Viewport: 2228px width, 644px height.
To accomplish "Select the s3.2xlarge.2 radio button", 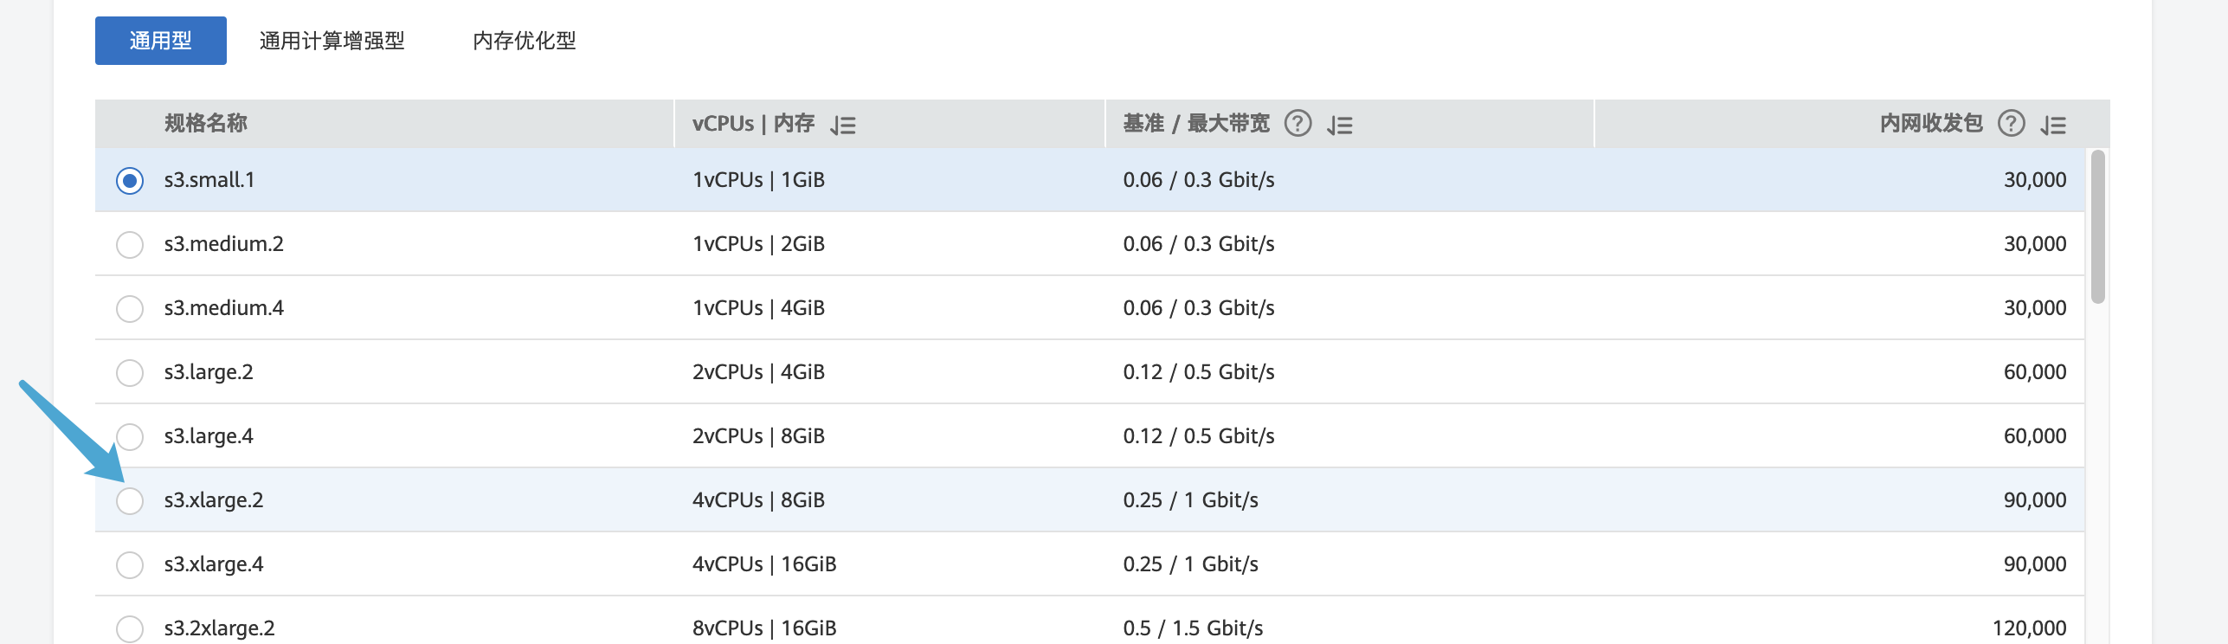I will point(130,628).
